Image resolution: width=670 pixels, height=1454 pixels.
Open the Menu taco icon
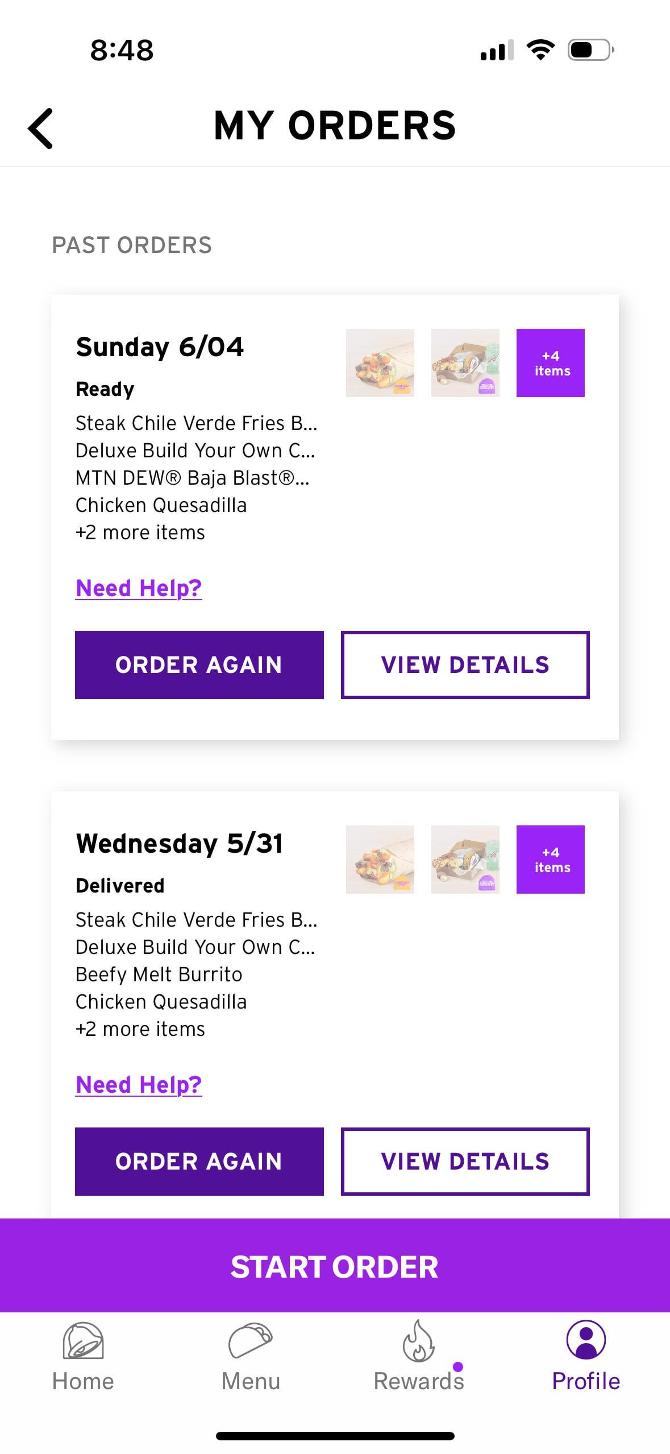[251, 1341]
